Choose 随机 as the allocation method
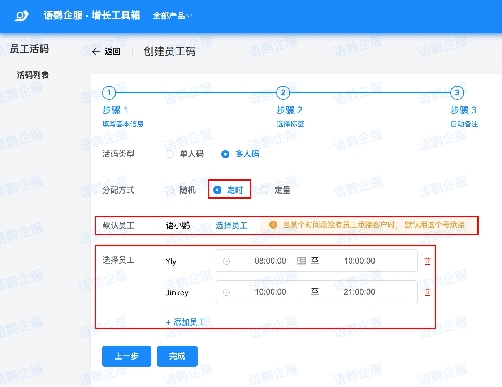Screen dimensions: 502x387 (x=170, y=190)
